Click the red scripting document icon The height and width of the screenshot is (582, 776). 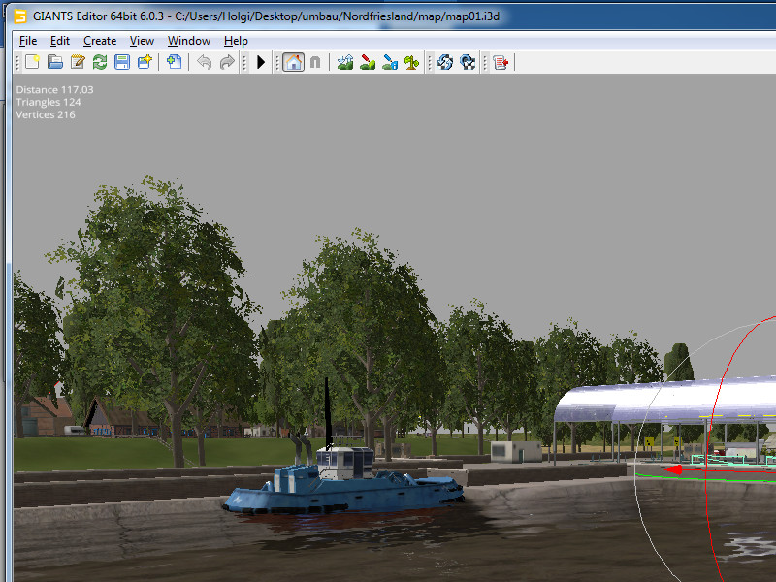click(501, 62)
